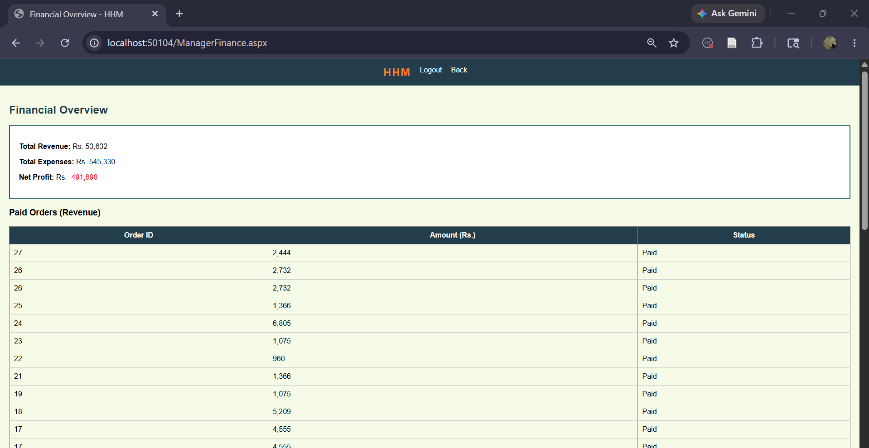Viewport: 869px width, 448px height.
Task: Click Order ID 25 cell
Action: [139, 306]
